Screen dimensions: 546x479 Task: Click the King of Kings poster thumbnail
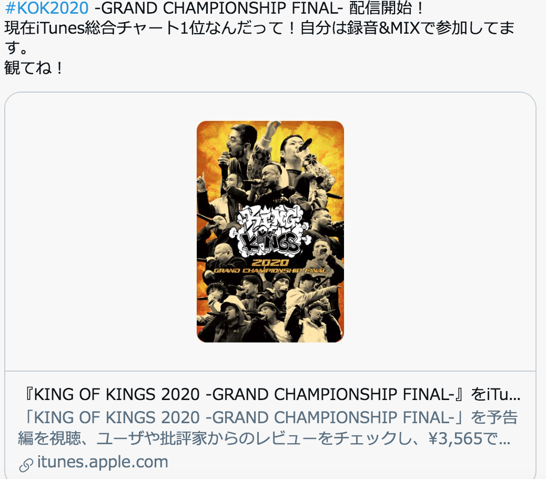[270, 232]
